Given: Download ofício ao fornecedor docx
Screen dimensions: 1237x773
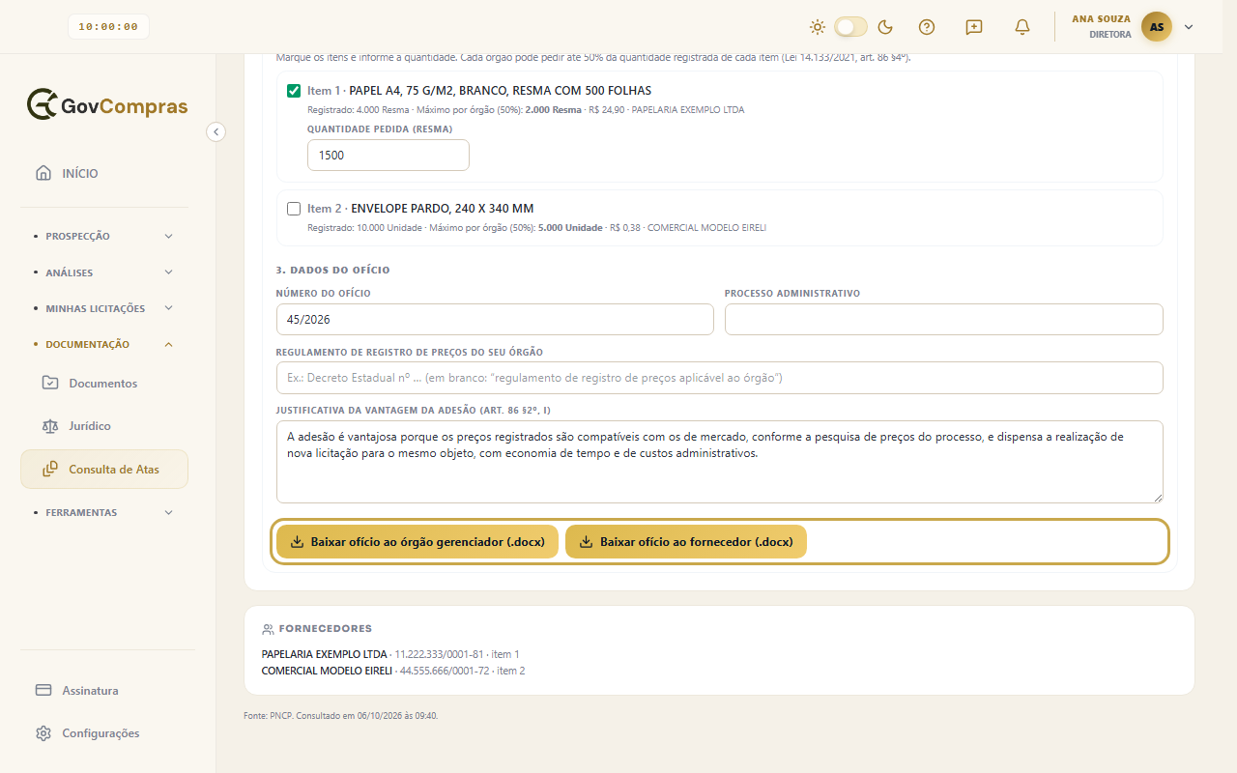Looking at the screenshot, I should [686, 542].
